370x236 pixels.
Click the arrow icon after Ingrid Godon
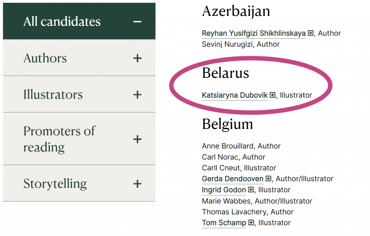tap(250, 190)
